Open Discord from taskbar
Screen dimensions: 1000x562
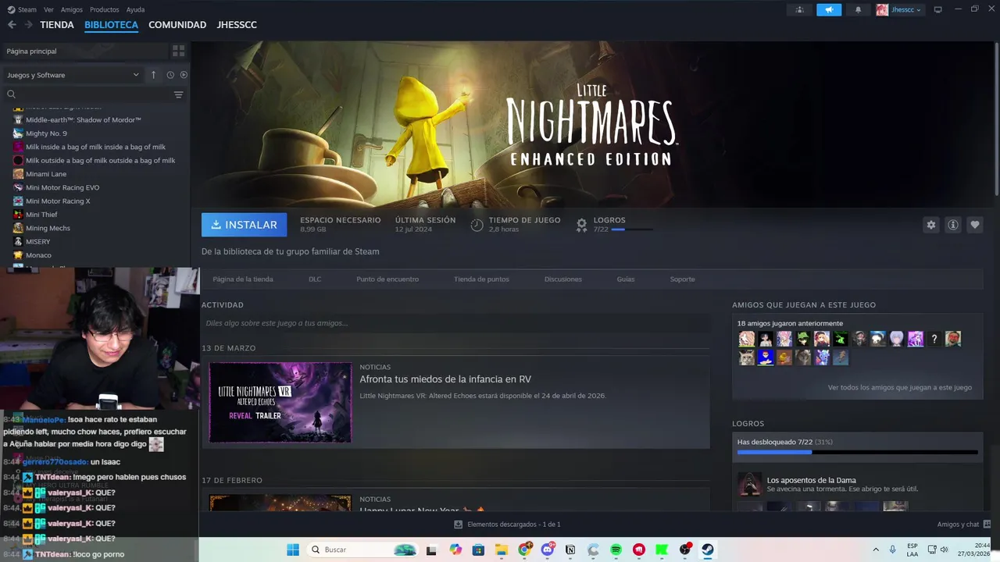548,550
